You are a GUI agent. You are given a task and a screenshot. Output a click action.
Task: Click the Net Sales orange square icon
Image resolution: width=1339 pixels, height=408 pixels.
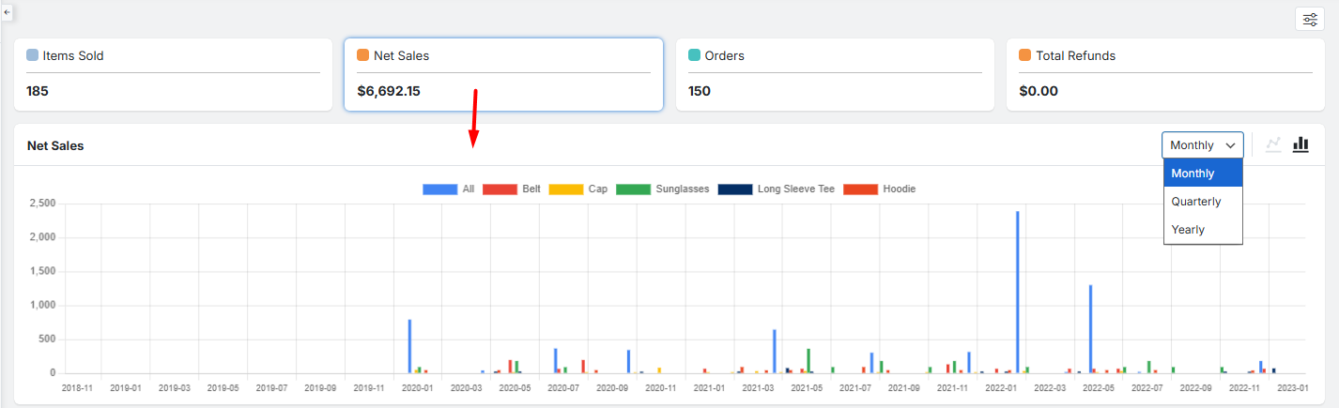pos(363,55)
